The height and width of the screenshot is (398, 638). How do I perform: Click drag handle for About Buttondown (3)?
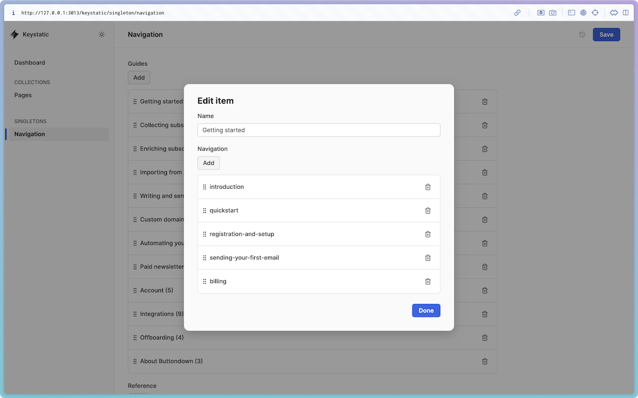(x=135, y=361)
